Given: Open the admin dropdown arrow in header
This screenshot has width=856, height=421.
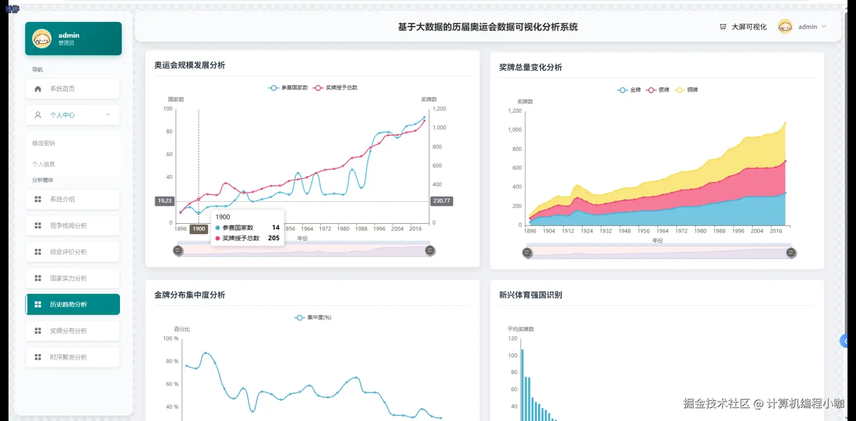Looking at the screenshot, I should [824, 27].
